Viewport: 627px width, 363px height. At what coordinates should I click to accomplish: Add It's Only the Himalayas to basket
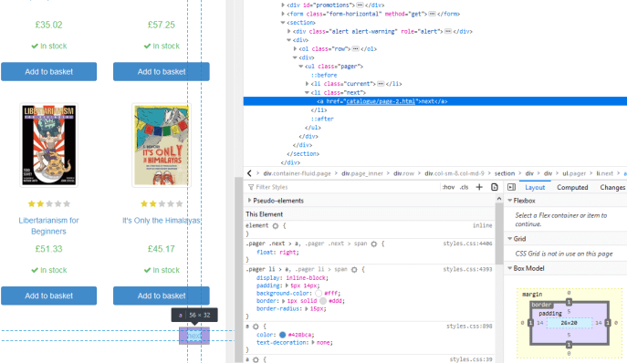click(x=162, y=296)
